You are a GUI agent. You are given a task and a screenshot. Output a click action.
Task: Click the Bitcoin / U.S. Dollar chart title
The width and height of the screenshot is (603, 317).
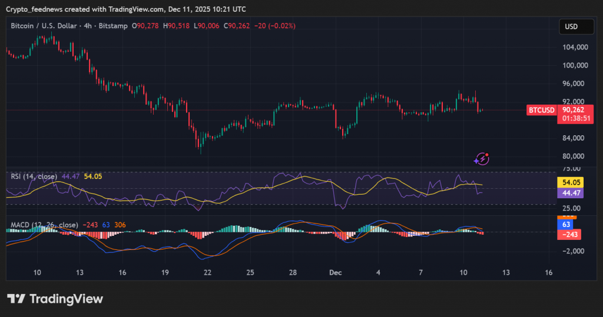coord(44,26)
